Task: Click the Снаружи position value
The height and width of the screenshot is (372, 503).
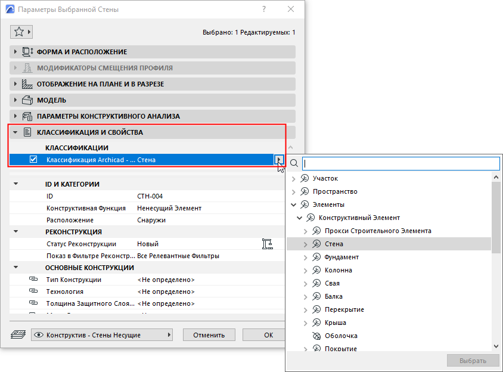Action: pyautogui.click(x=151, y=220)
